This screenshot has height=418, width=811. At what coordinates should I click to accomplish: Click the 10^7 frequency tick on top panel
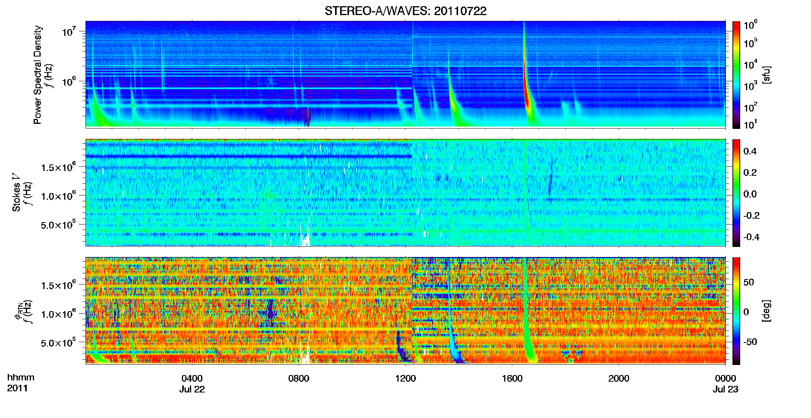68,31
